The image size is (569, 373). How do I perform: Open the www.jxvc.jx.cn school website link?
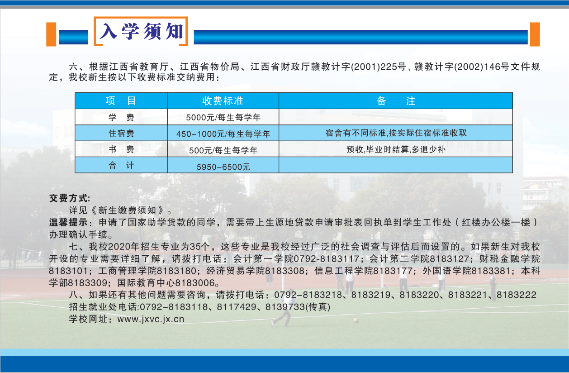click(151, 319)
